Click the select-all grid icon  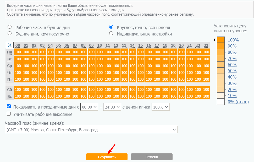pyautogui.click(x=10, y=45)
